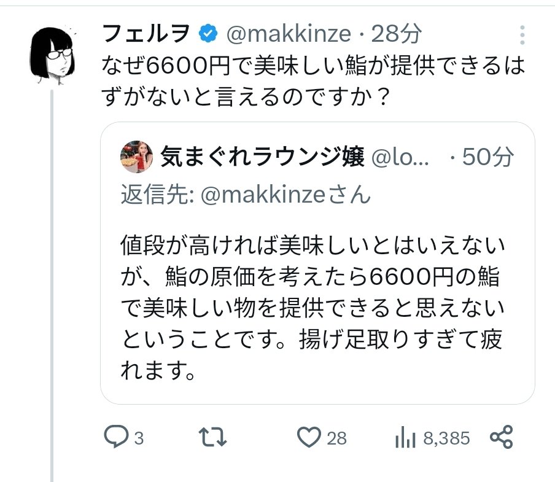
Task: Tap the share icon
Action: 501,437
